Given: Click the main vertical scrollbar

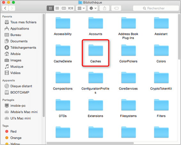Looking at the screenshot, I should 179,37.
